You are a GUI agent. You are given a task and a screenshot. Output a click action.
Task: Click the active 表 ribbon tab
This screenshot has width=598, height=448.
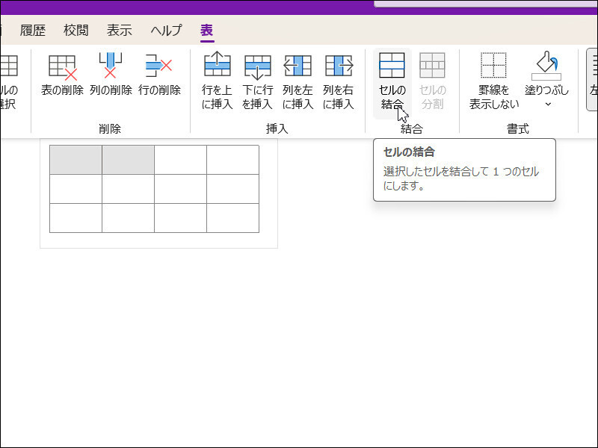(206, 31)
